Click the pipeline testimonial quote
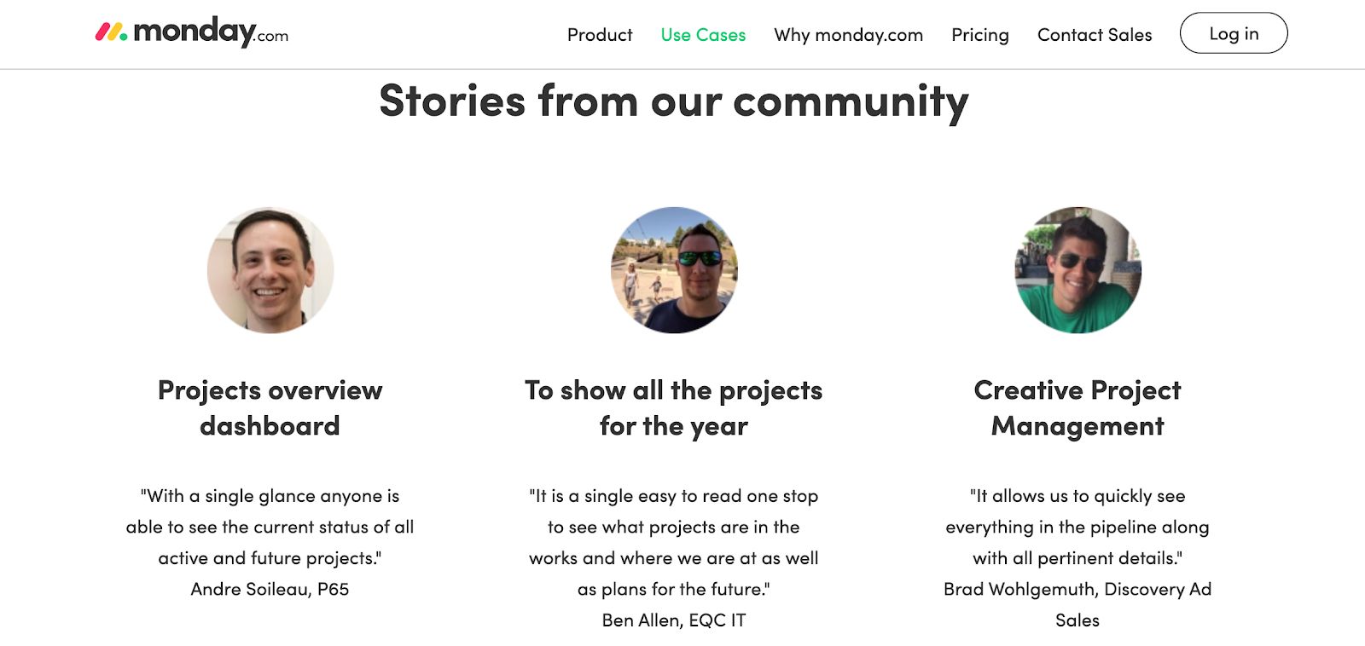 (x=1077, y=527)
